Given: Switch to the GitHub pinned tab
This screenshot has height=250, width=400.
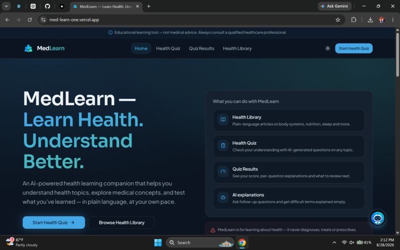Looking at the screenshot, I should (48, 6).
